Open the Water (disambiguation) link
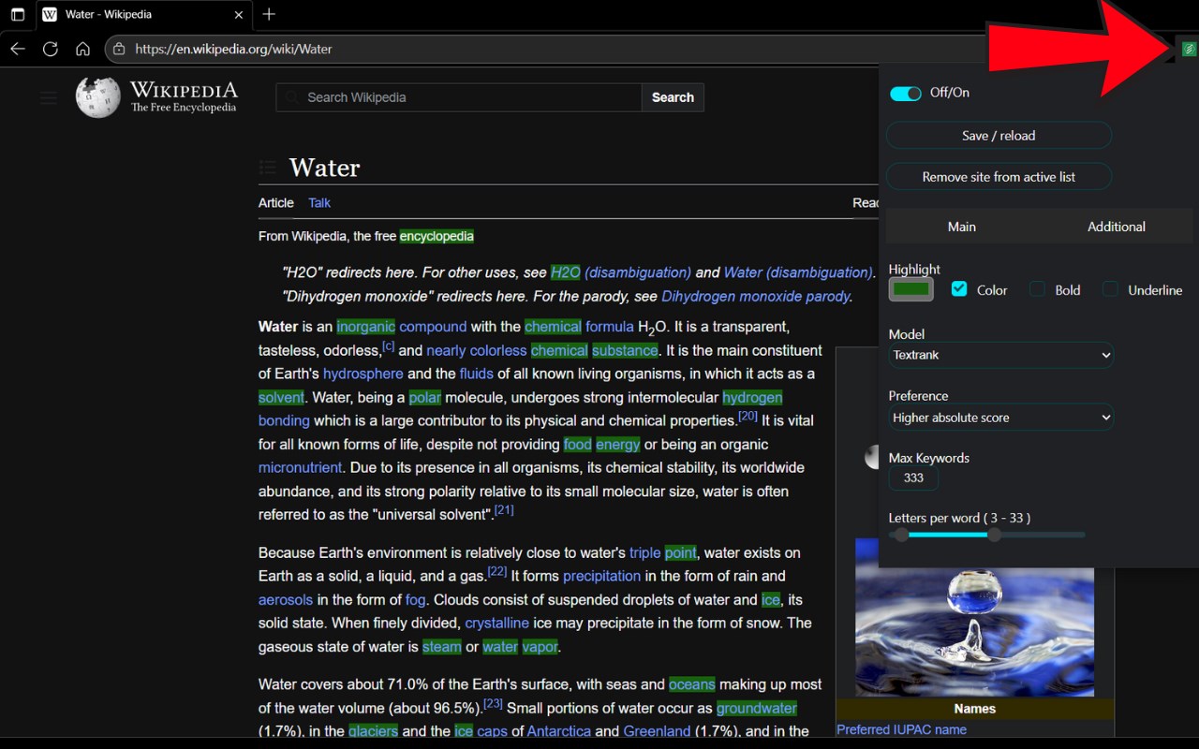The width and height of the screenshot is (1199, 749). 798,272
